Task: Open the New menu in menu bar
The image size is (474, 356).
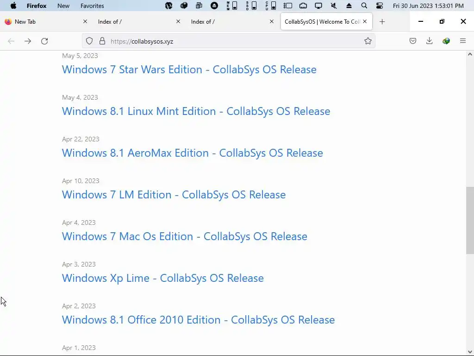Action: pyautogui.click(x=63, y=6)
